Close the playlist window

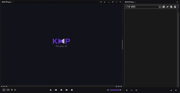(177, 2)
